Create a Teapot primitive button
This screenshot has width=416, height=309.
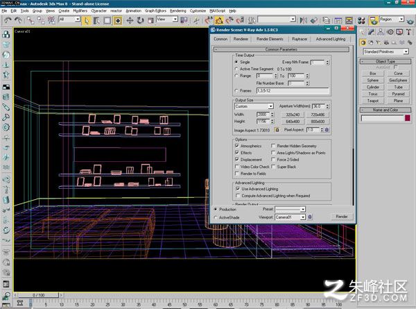click(373, 101)
